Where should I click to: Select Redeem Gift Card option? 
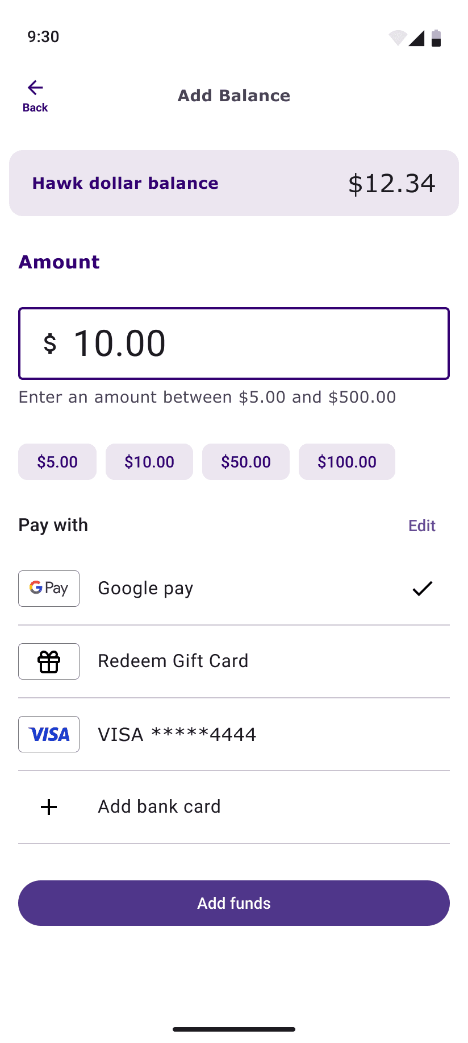[x=173, y=661]
